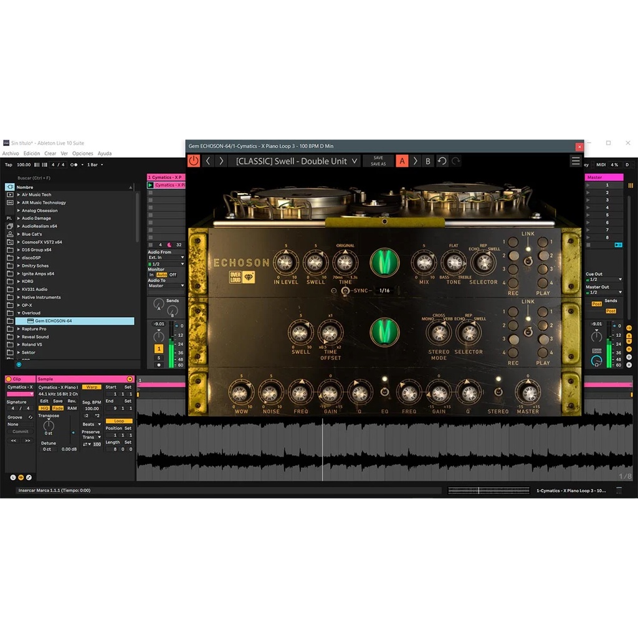Collapse the Overloud folder

[x=19, y=313]
